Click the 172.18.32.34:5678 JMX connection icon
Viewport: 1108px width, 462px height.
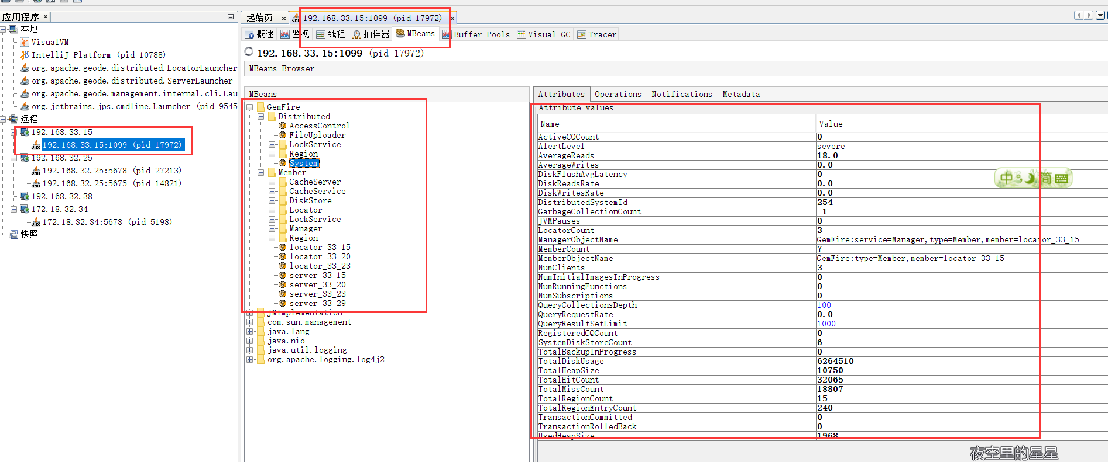36,222
